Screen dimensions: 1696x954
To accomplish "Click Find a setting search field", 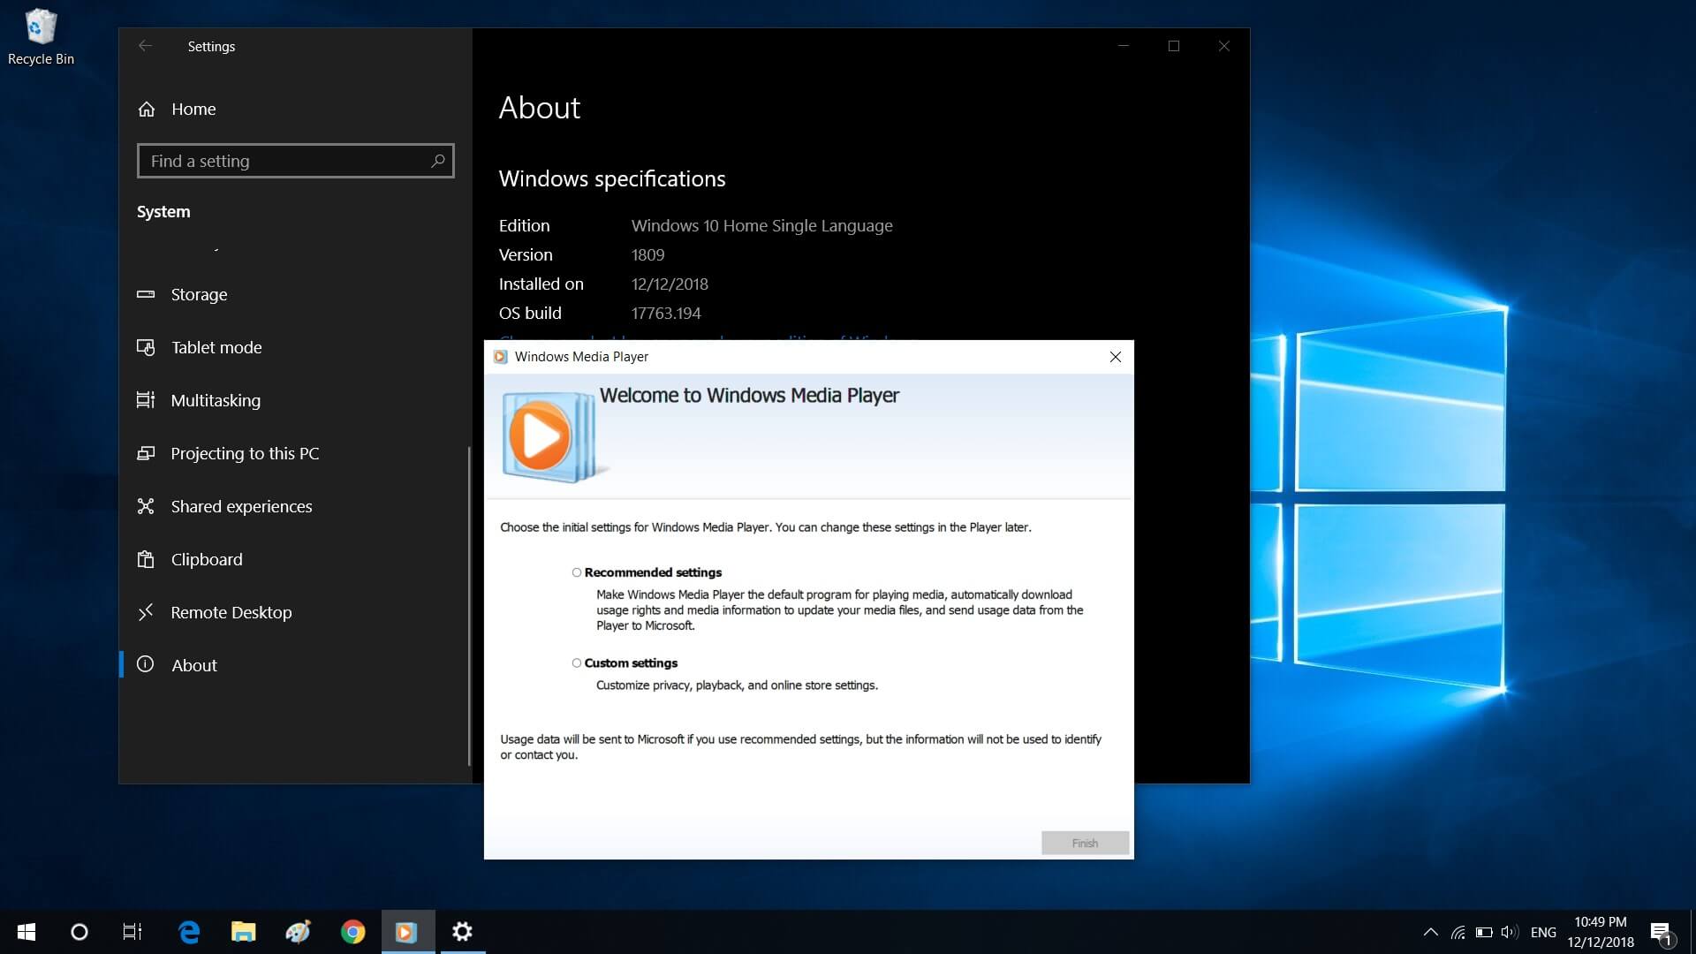I will click(295, 161).
